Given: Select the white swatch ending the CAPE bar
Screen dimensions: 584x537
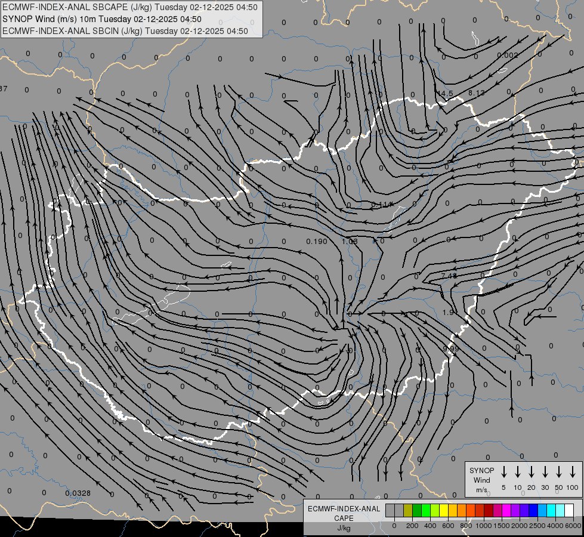Looking at the screenshot, I should pyautogui.click(x=570, y=510).
